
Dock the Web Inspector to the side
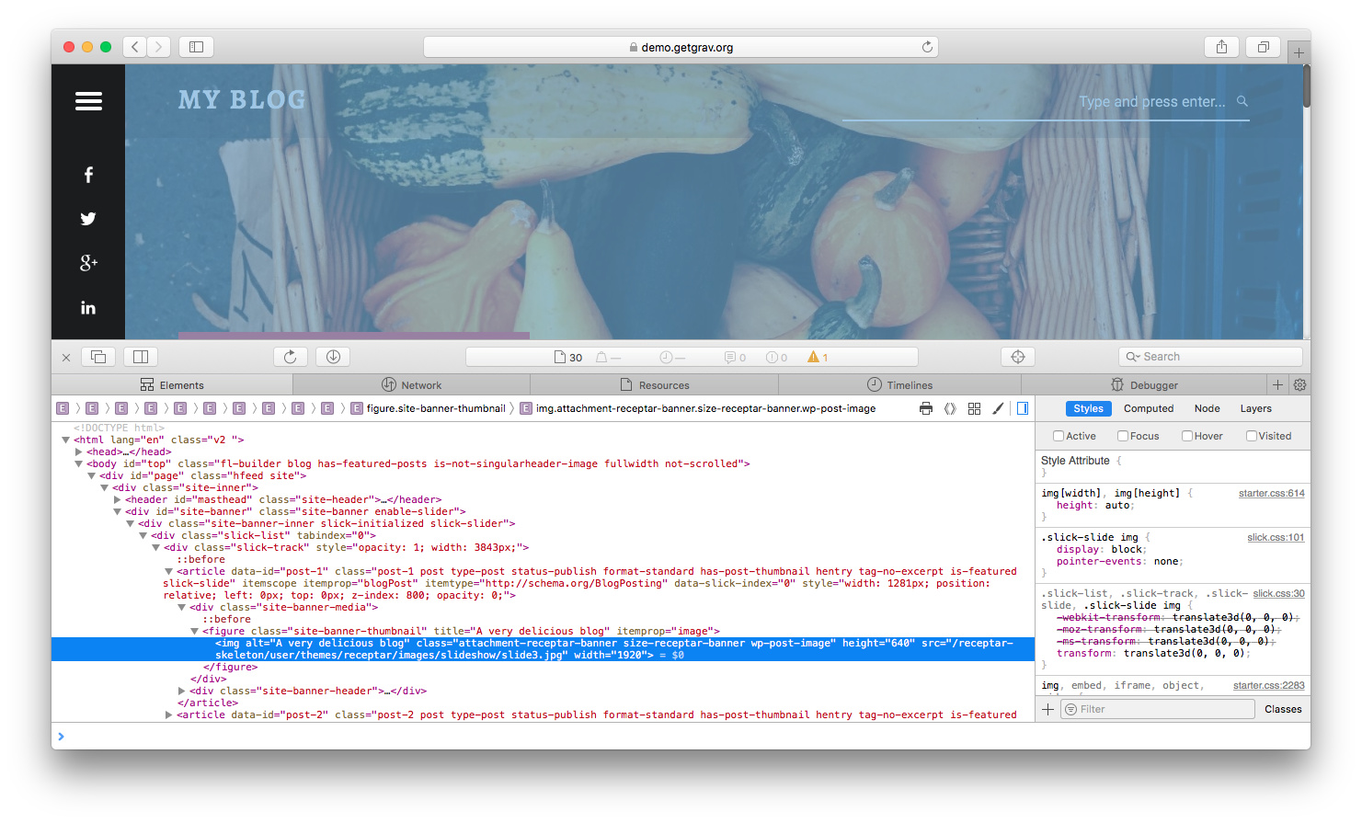point(141,357)
